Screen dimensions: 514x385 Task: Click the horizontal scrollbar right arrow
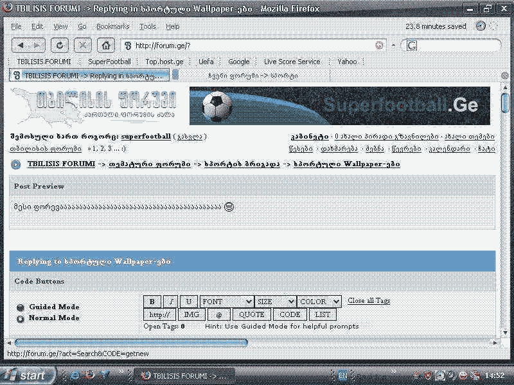pos(495,343)
